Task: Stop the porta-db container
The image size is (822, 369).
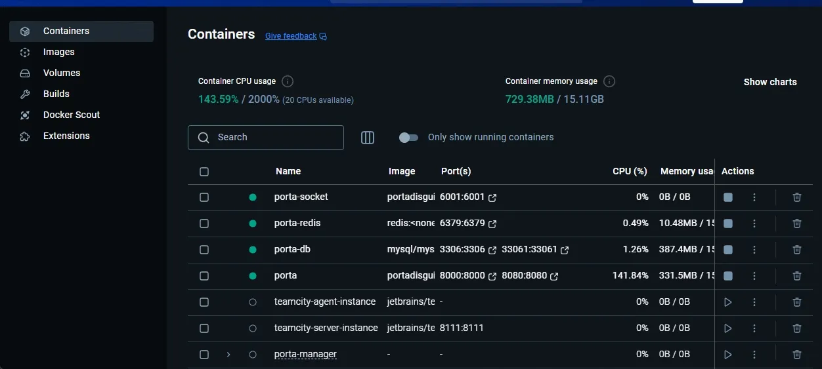Action: click(728, 250)
